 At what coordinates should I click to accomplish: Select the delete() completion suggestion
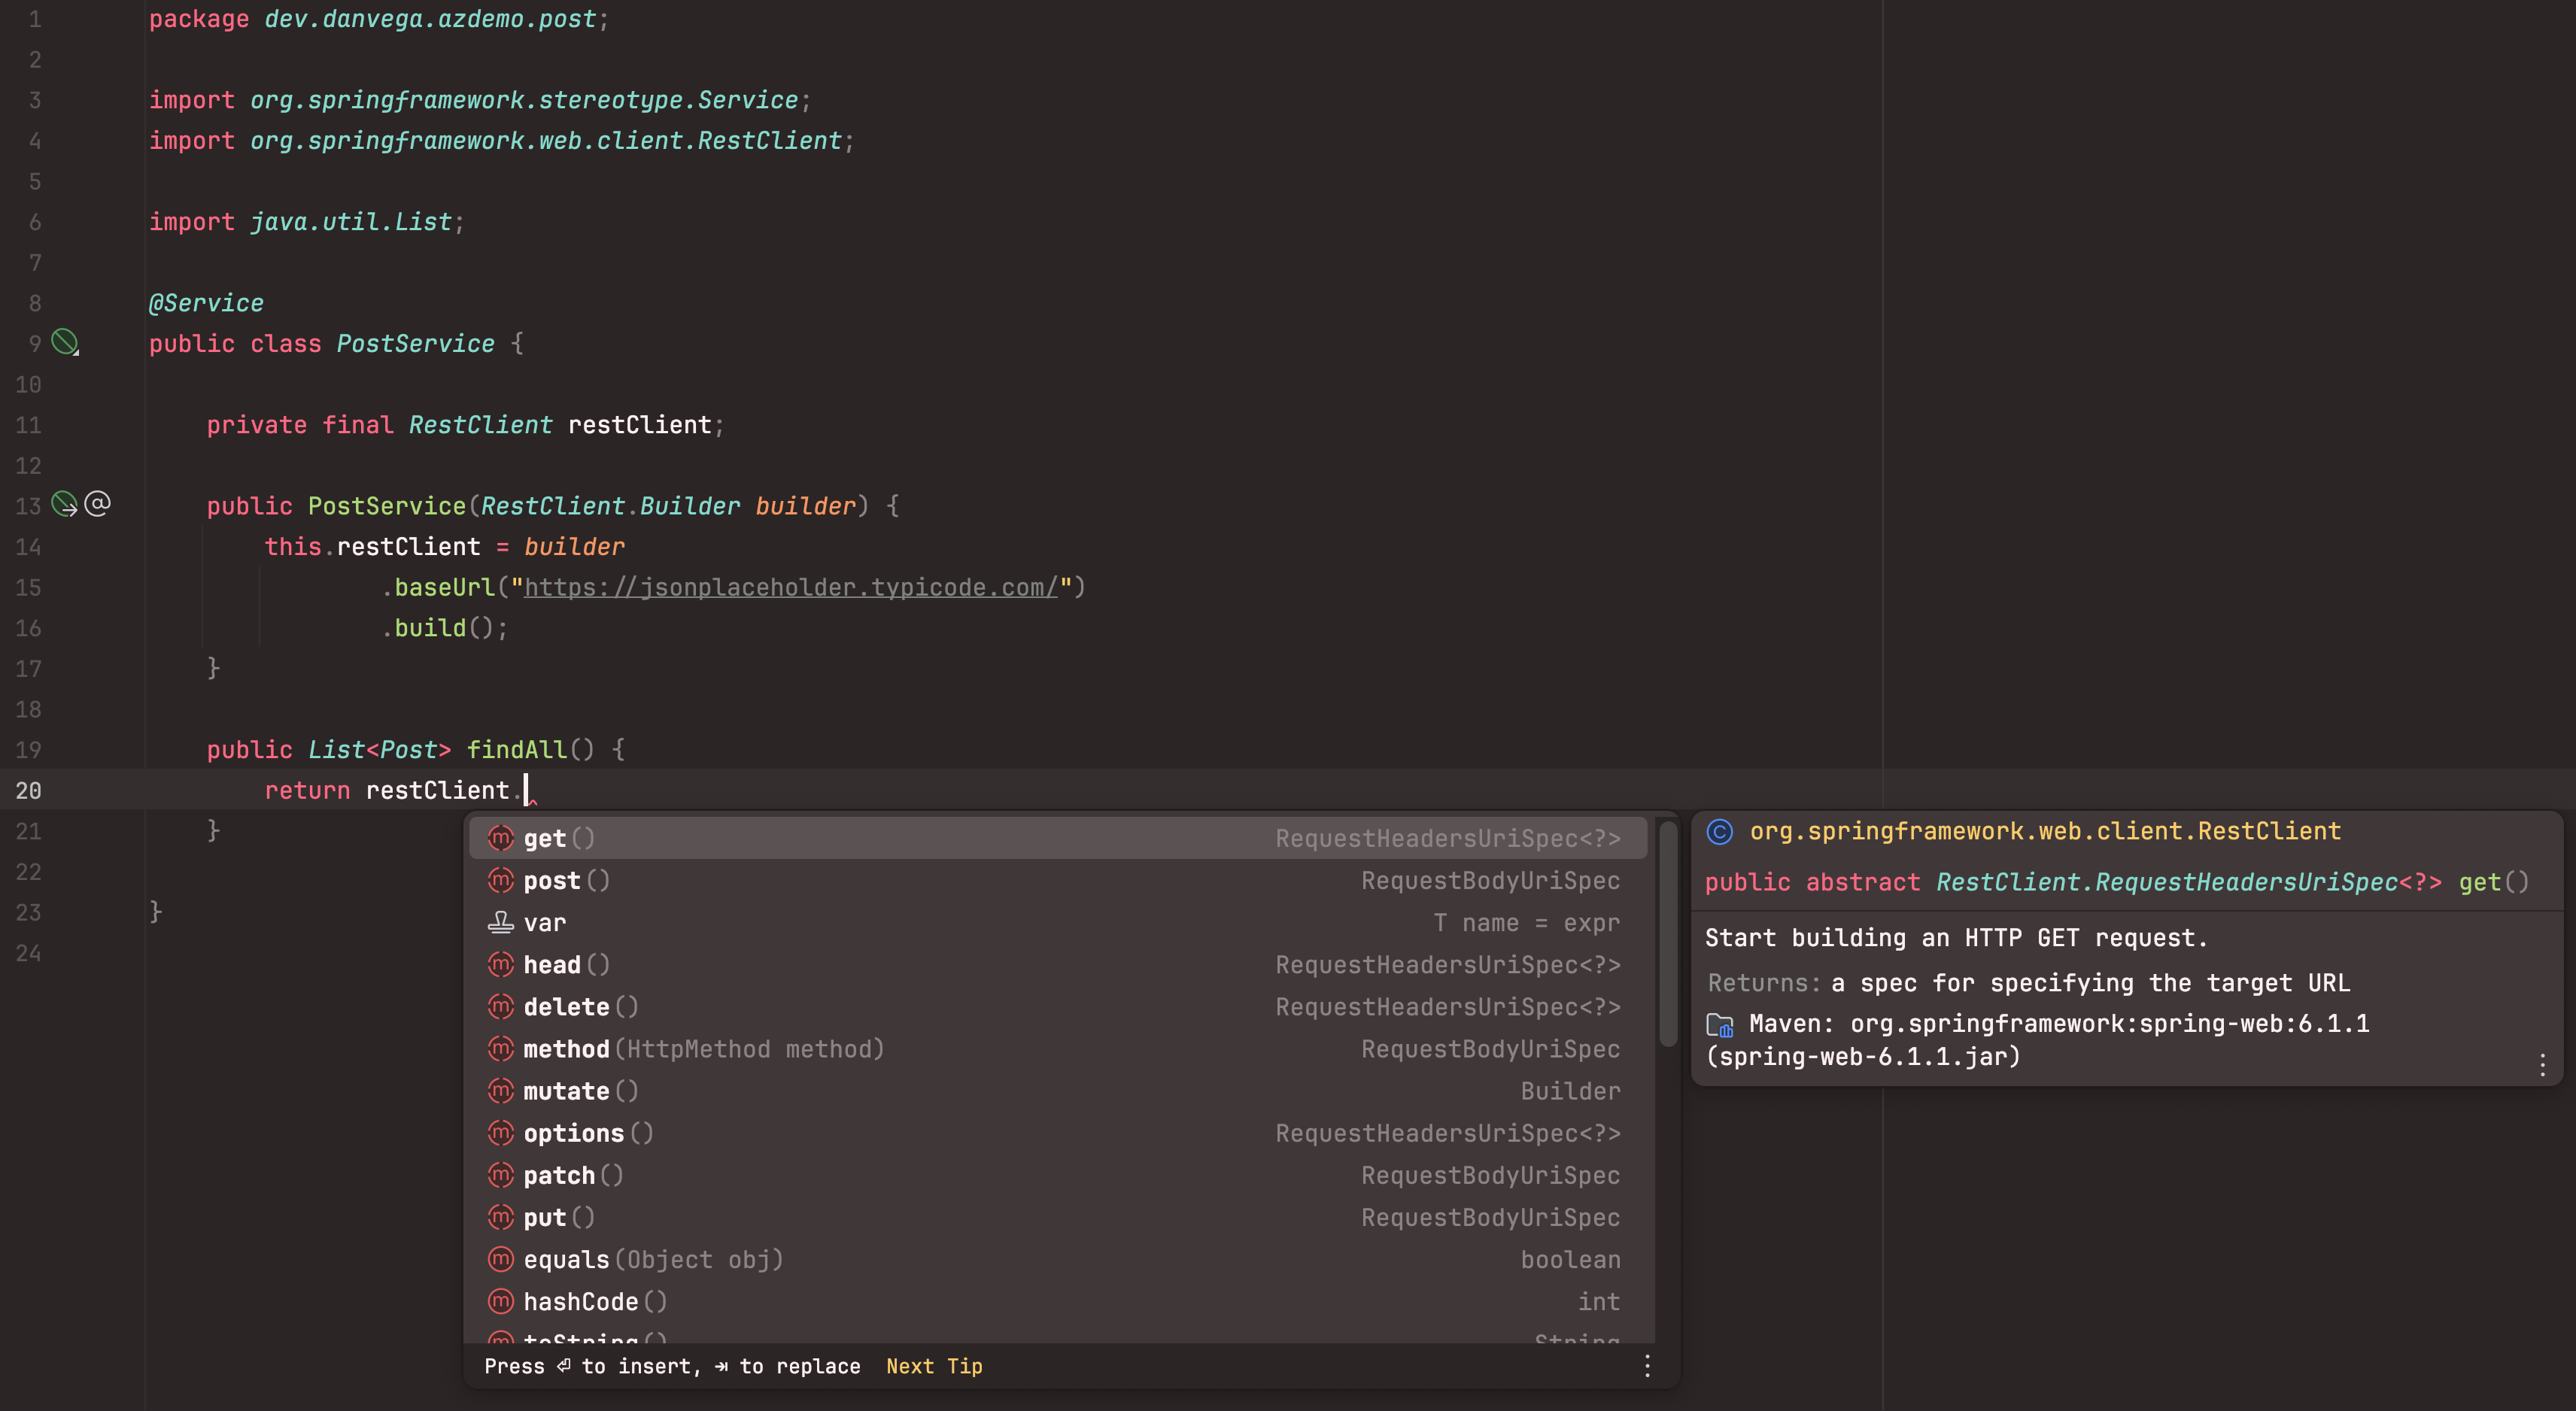pos(1058,1006)
